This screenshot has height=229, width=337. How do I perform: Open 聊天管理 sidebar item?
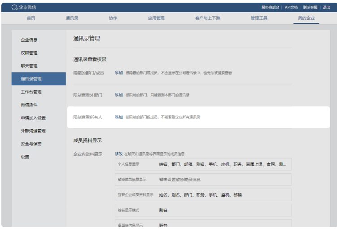[x=29, y=66]
